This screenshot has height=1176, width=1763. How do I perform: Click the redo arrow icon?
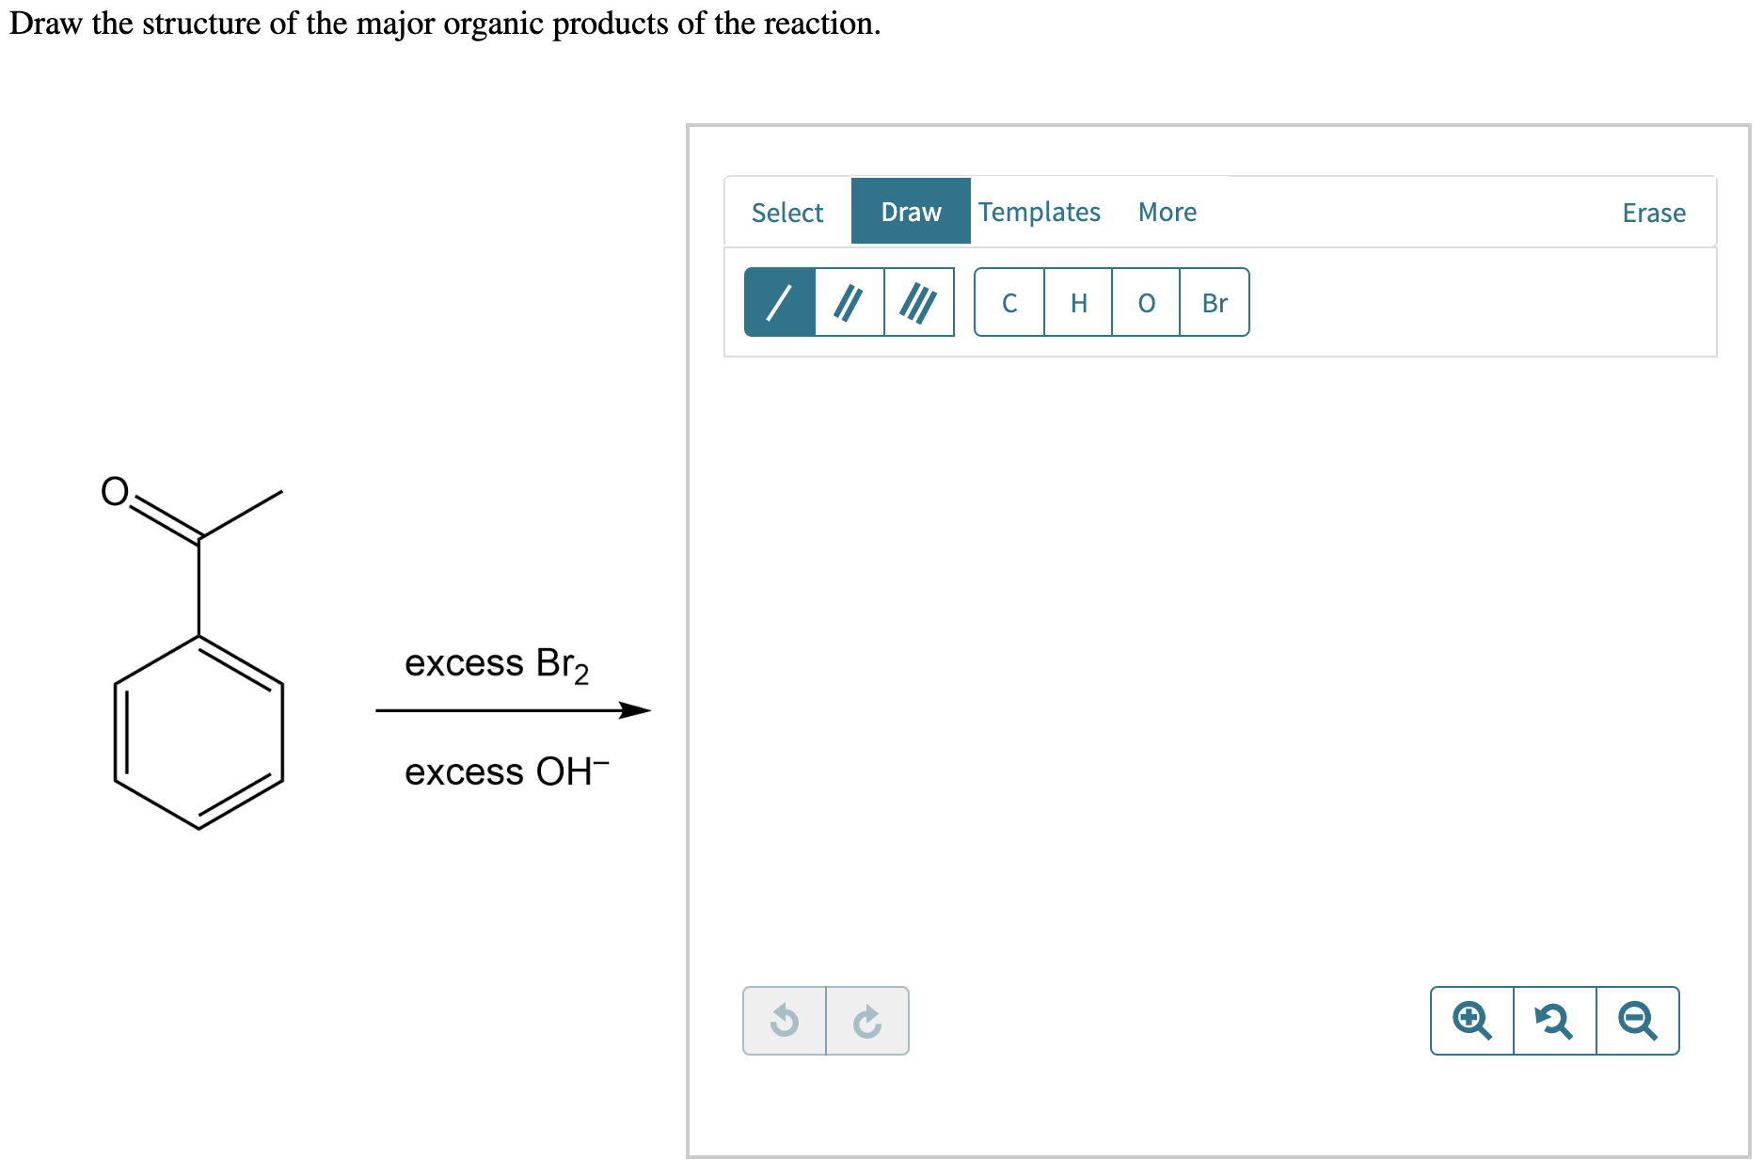pyautogui.click(x=866, y=1021)
